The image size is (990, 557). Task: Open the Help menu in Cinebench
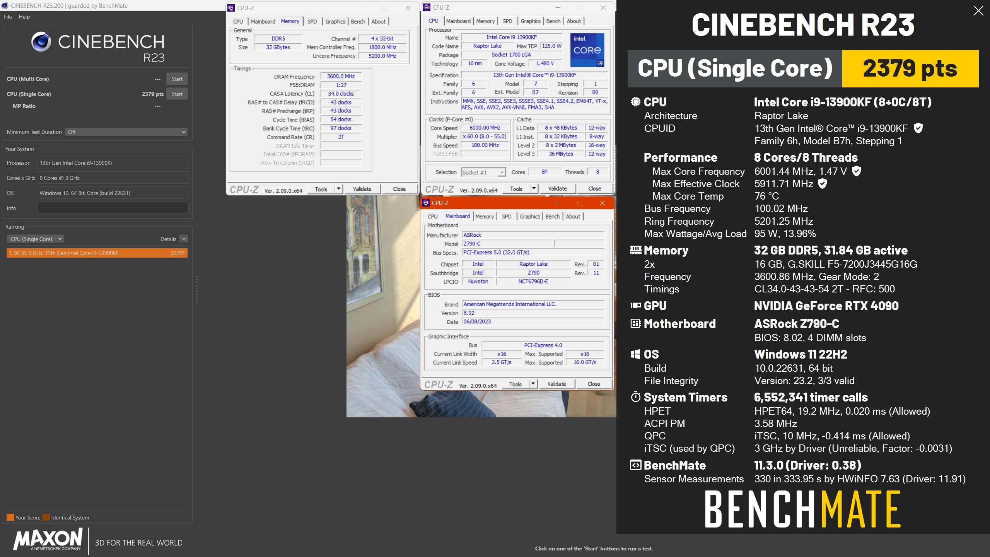click(x=24, y=17)
